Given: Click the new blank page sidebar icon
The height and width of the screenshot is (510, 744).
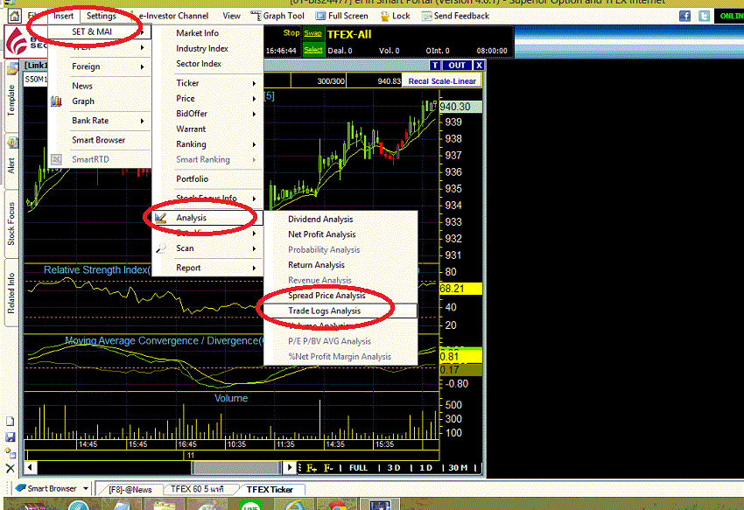Looking at the screenshot, I should (10, 422).
